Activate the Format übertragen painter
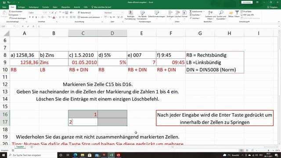281x158 pixels. coord(18,18)
